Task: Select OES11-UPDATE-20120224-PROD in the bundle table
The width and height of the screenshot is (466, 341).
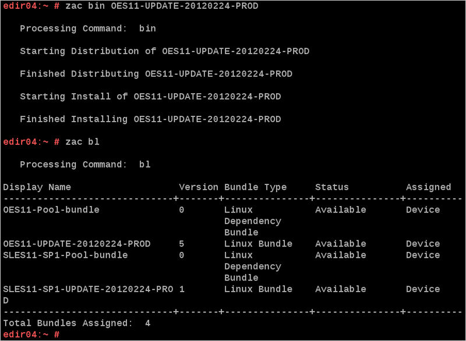Action: pyautogui.click(x=77, y=244)
